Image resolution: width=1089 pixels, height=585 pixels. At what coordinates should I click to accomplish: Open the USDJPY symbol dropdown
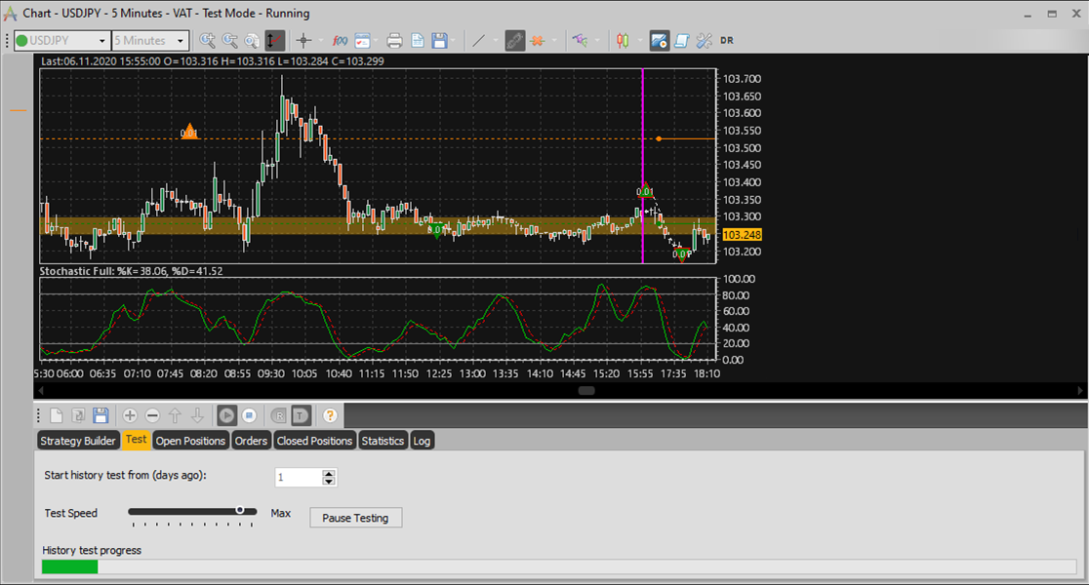coord(102,41)
